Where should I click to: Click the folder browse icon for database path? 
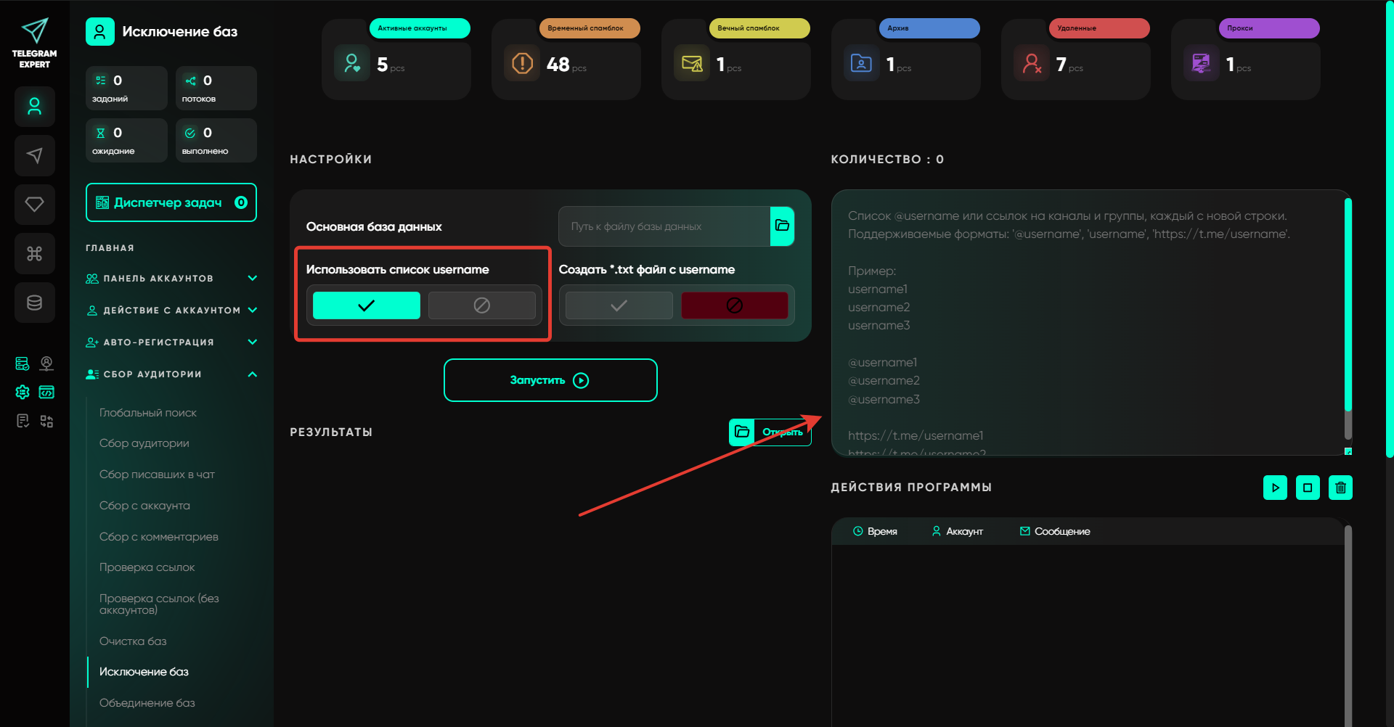point(782,226)
